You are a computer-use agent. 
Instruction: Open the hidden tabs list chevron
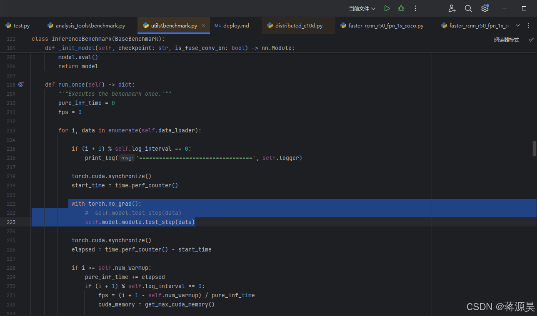(x=517, y=25)
